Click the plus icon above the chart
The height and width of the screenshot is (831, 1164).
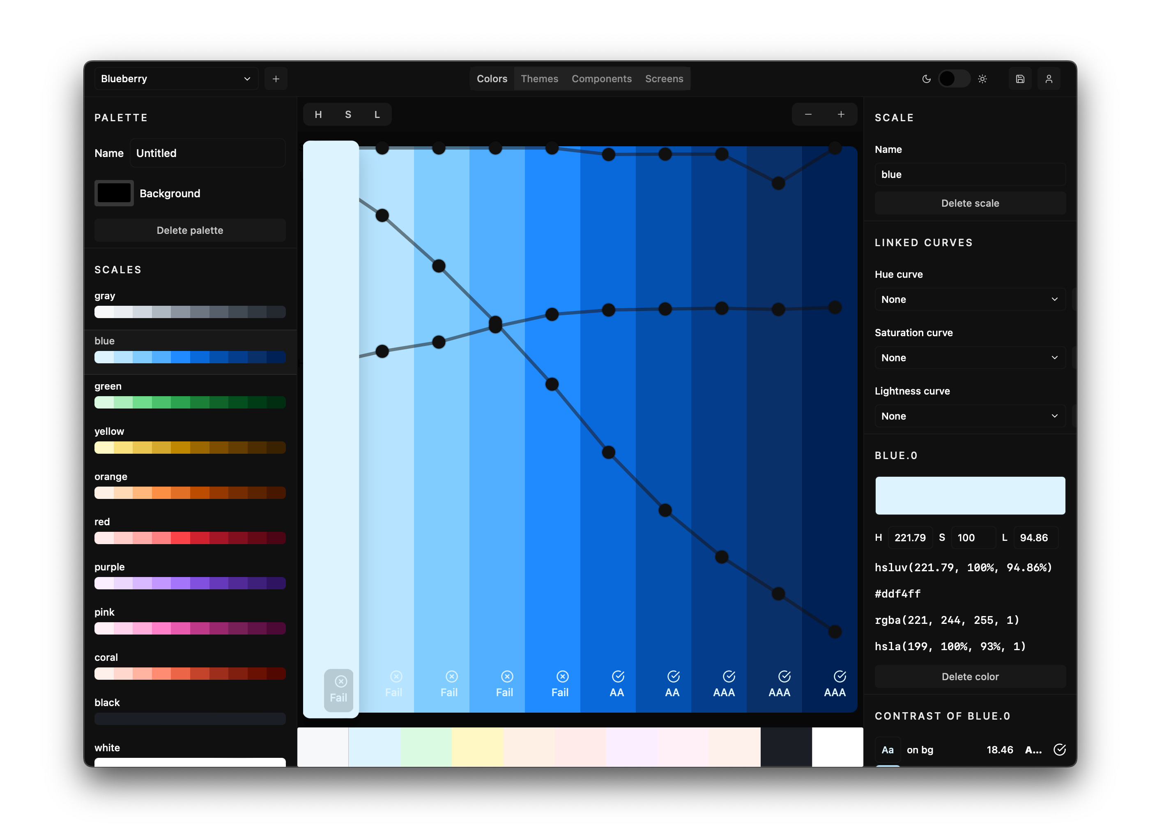tap(841, 114)
